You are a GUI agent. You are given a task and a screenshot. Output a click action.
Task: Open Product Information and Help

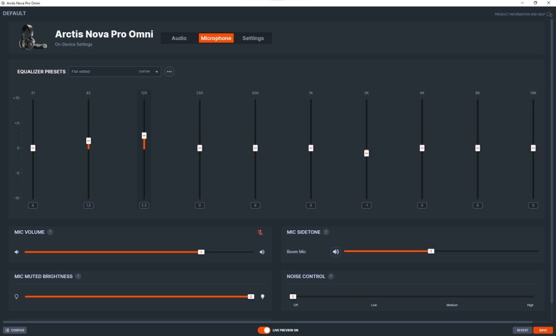pyautogui.click(x=519, y=14)
